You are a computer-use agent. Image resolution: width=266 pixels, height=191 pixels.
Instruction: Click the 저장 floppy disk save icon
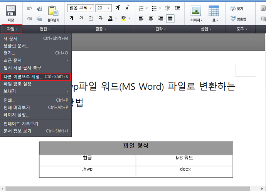11,11
